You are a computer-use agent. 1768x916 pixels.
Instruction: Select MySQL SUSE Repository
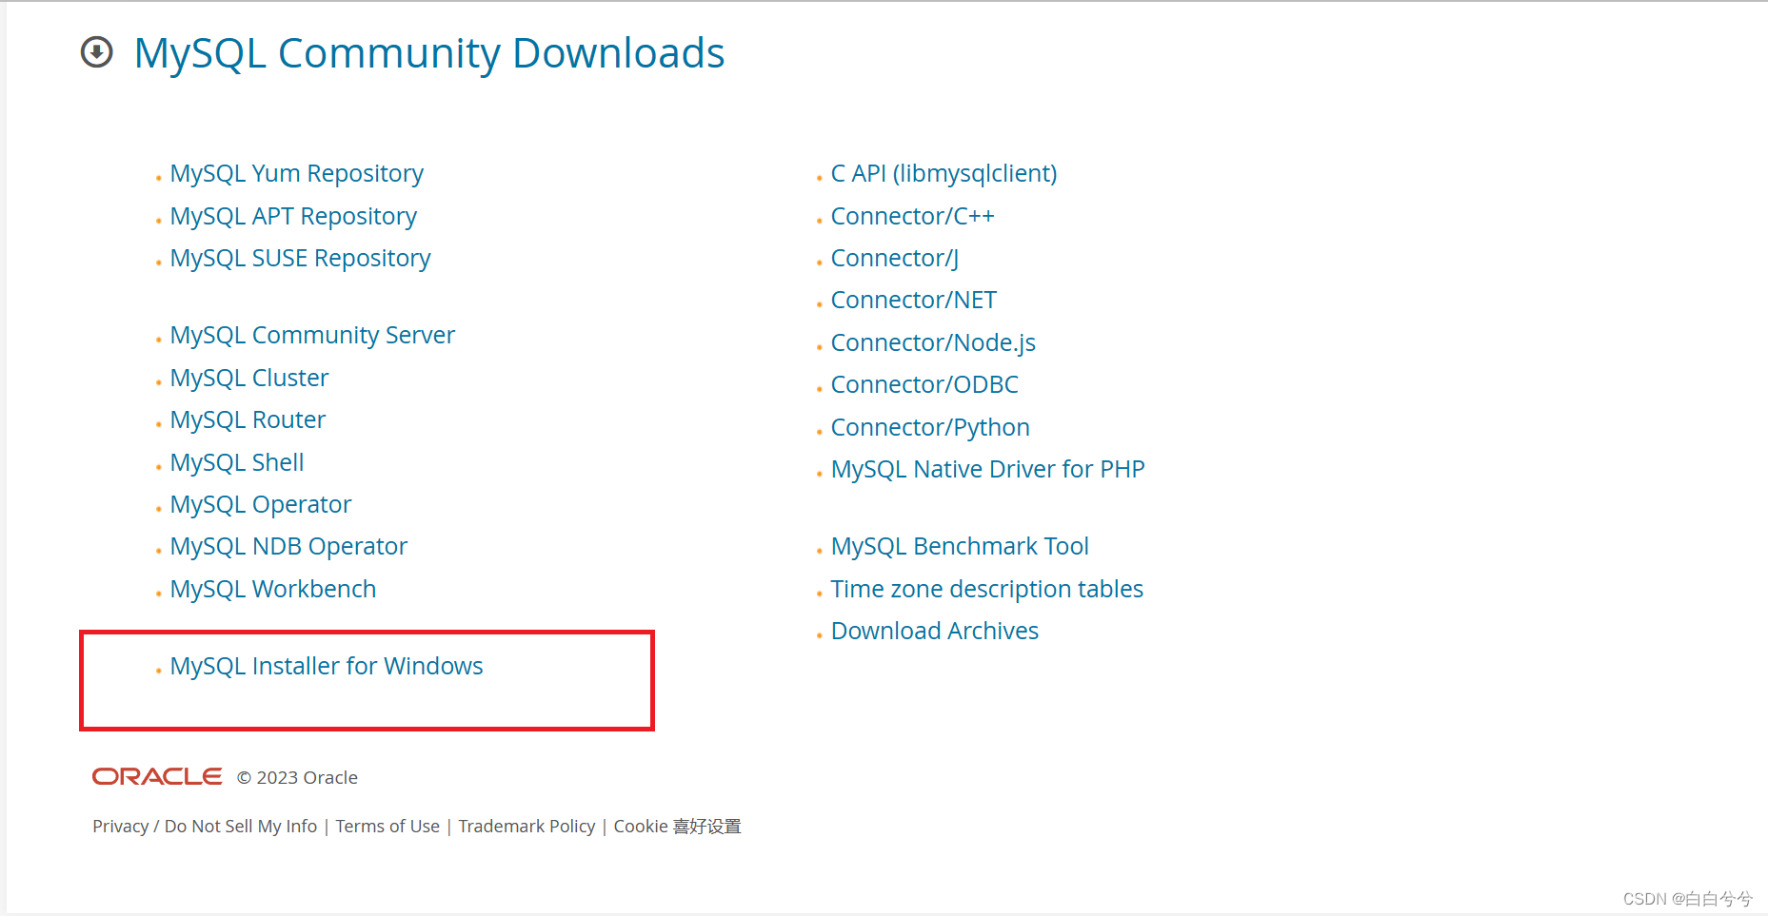coord(300,258)
